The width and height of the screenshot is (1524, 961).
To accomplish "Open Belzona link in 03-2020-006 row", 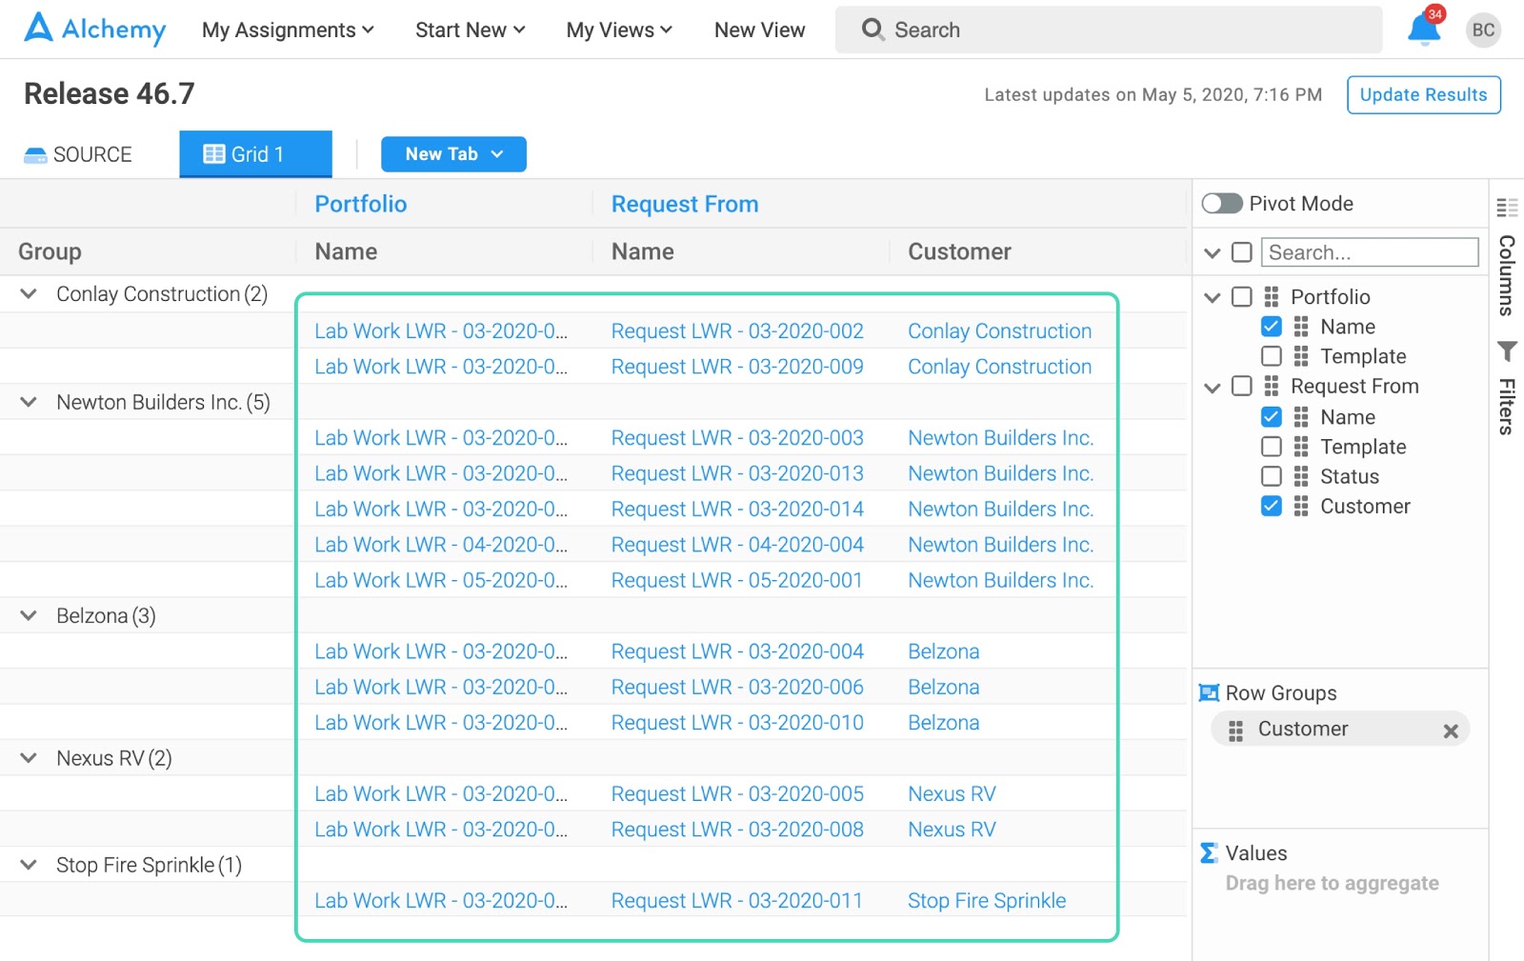I will [943, 687].
